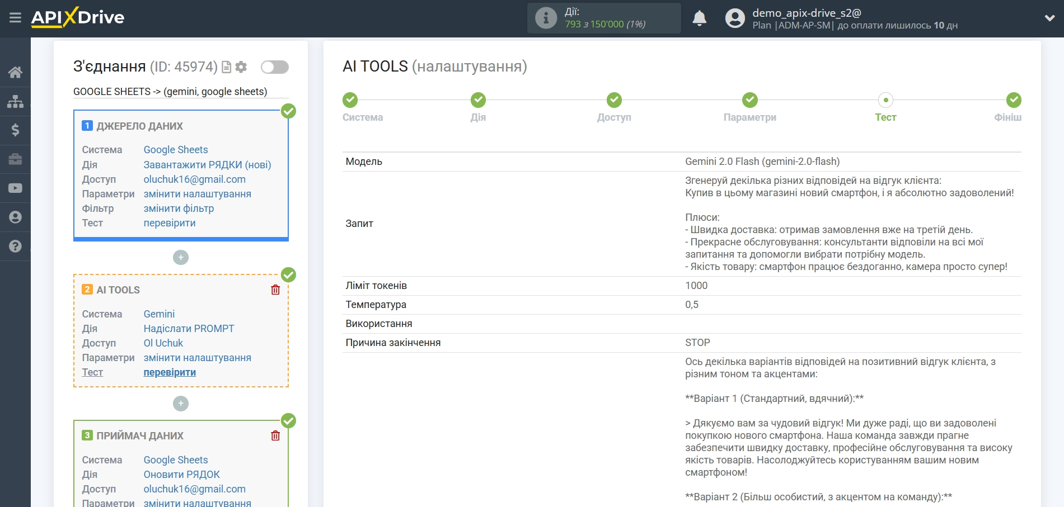Click AI TOOLS змінити налаштування link
This screenshot has width=1064, height=507.
pos(198,358)
